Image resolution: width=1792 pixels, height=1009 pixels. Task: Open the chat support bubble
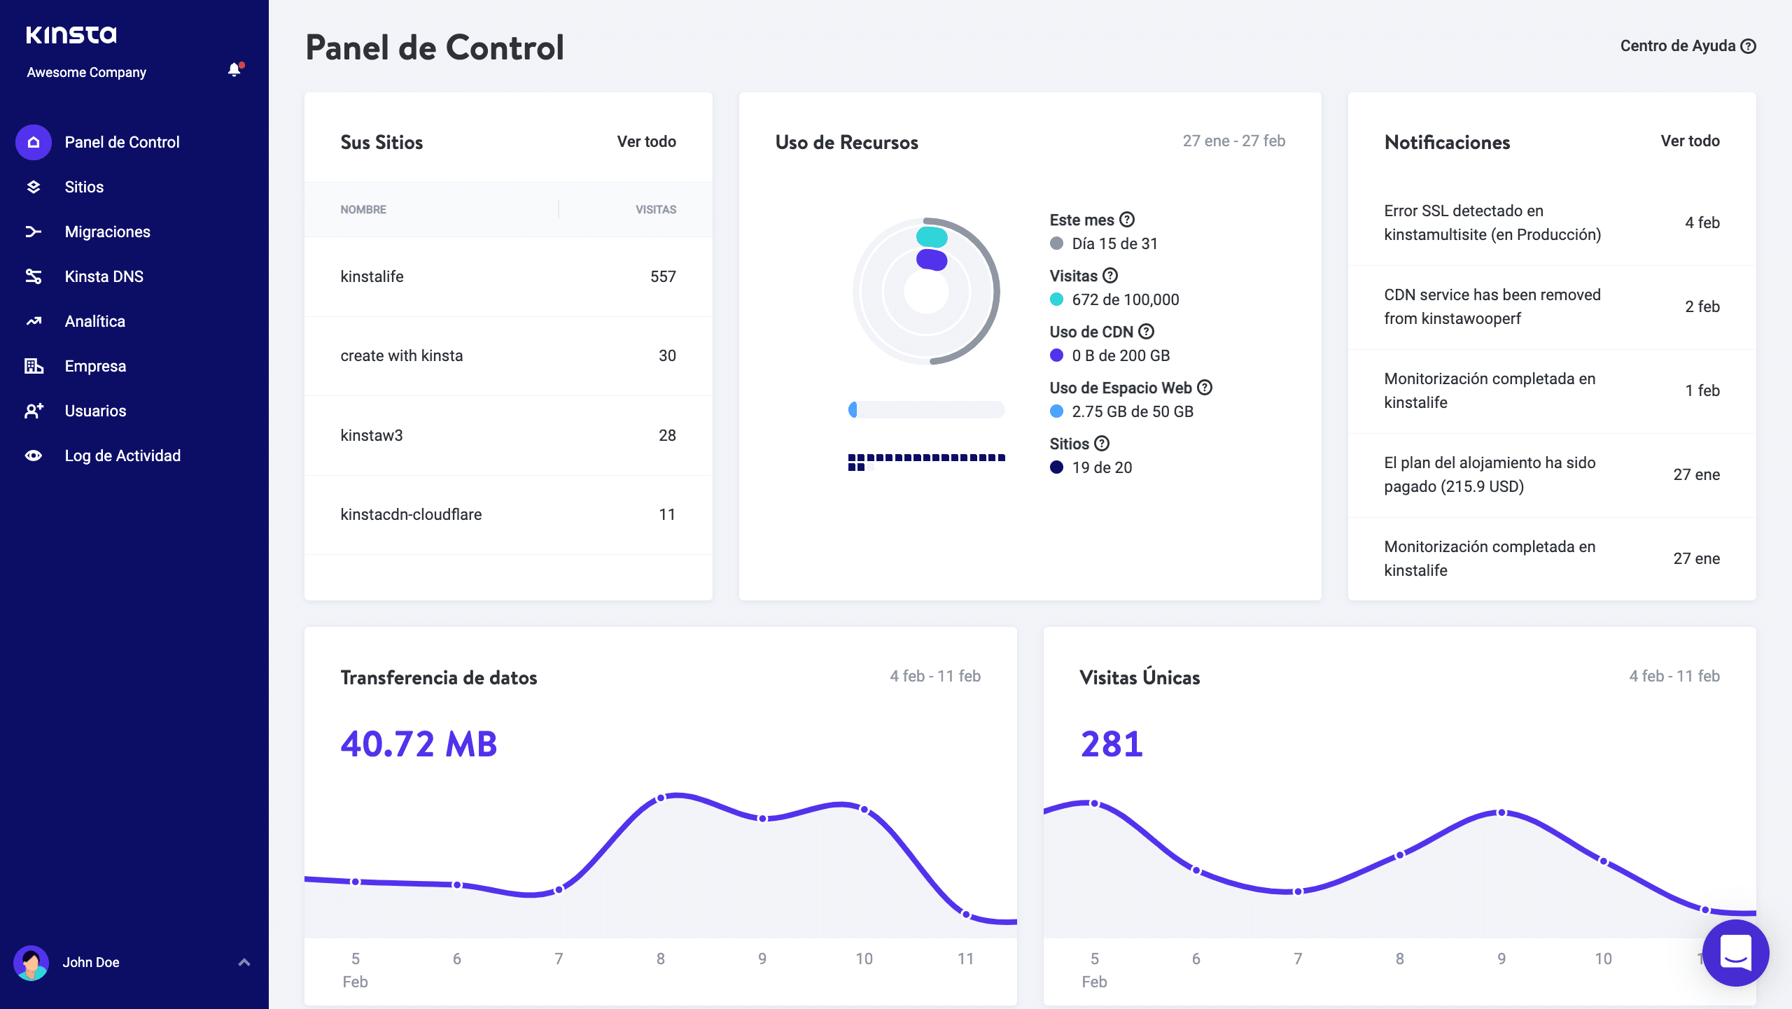pos(1735,952)
